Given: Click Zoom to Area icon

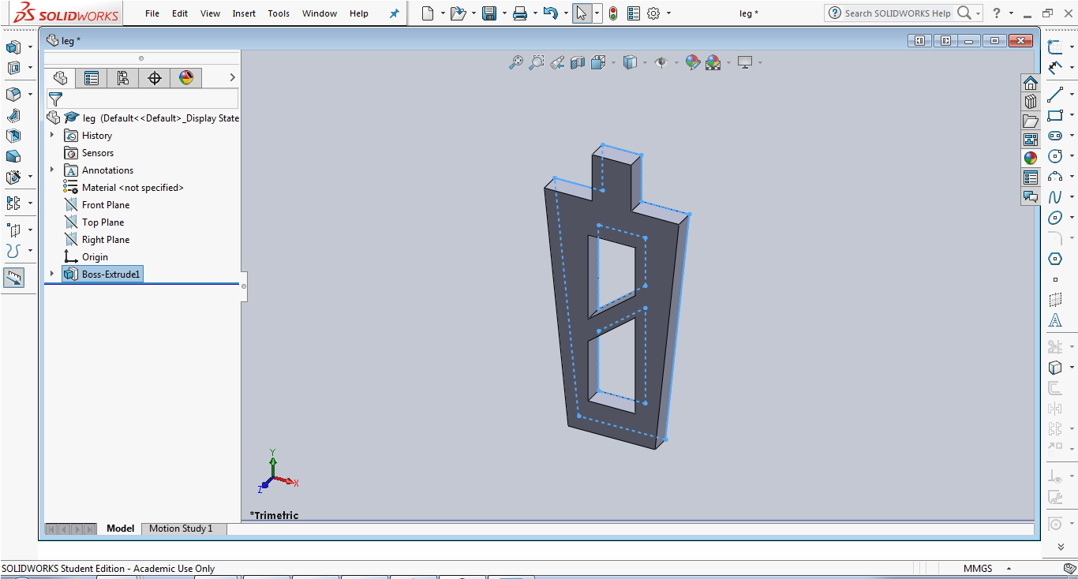Looking at the screenshot, I should pos(537,62).
